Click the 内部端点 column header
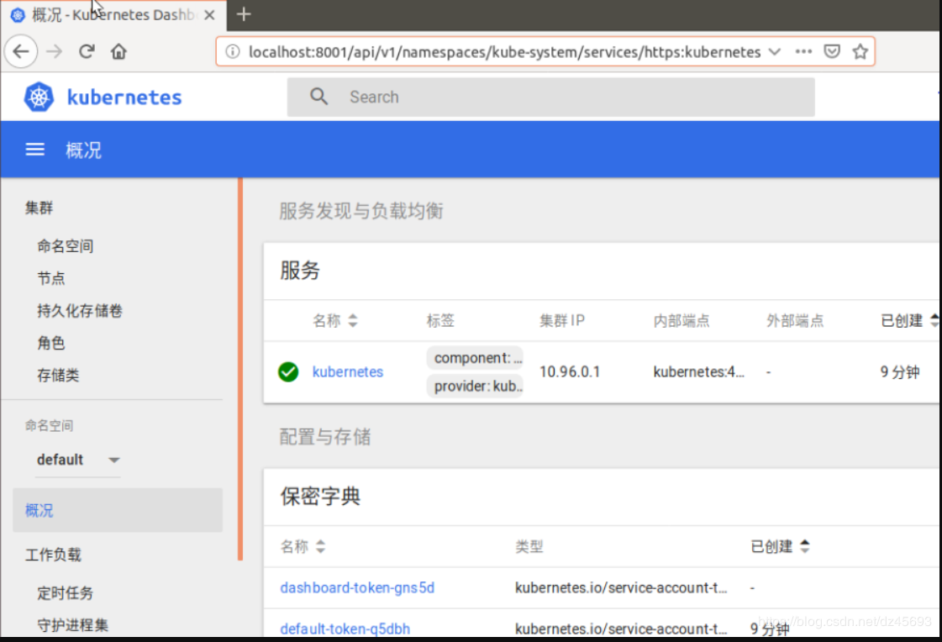 click(x=682, y=321)
